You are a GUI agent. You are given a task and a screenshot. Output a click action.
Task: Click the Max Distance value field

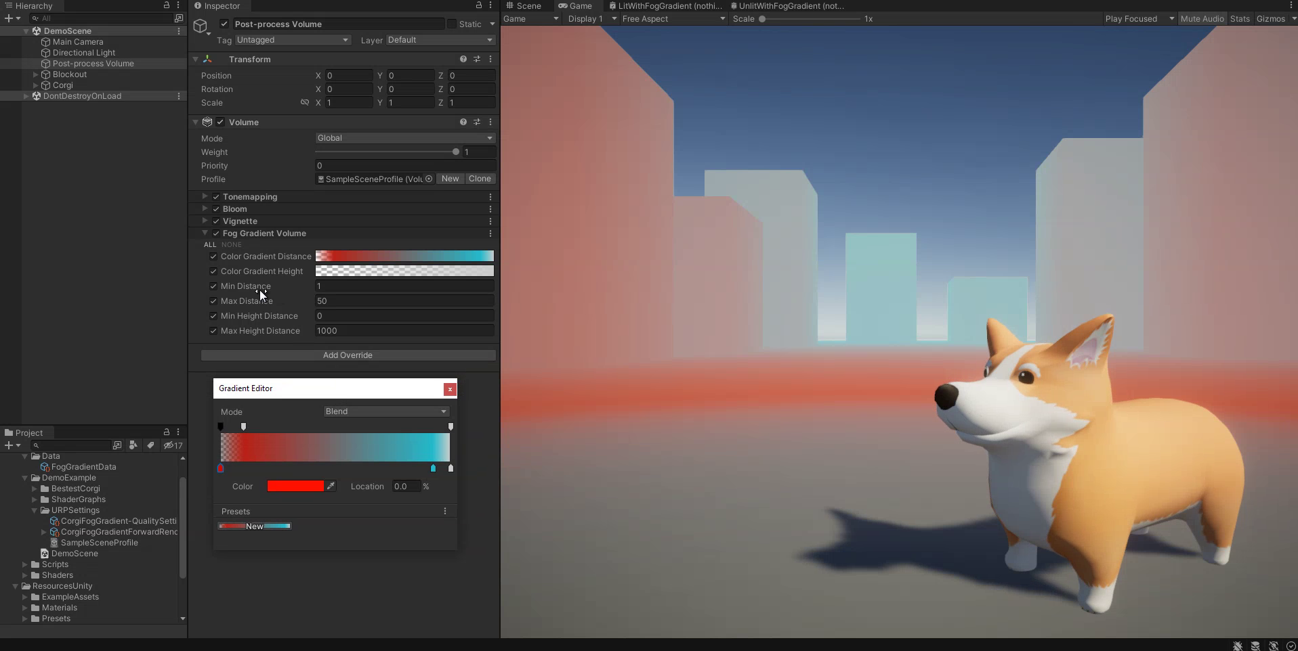click(x=405, y=301)
